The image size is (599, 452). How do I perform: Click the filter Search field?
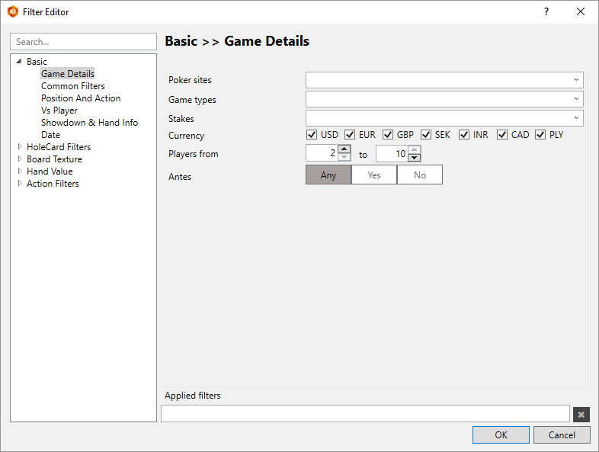click(83, 42)
